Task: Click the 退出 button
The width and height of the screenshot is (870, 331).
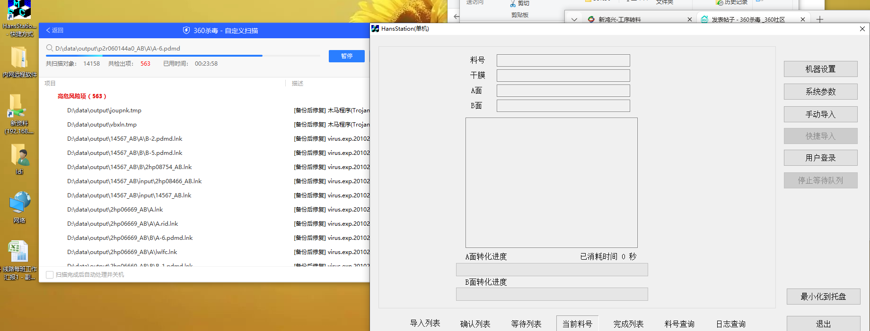Action: click(823, 323)
